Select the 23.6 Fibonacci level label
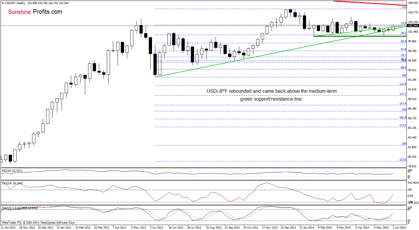 [x=404, y=23]
